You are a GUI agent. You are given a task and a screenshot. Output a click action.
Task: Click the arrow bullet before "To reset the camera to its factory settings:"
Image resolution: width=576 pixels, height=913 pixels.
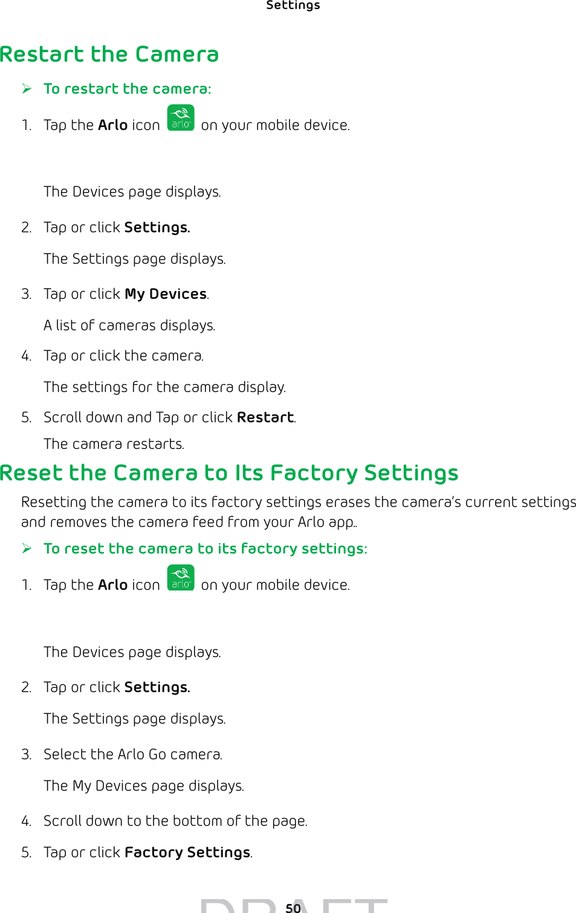point(27,549)
